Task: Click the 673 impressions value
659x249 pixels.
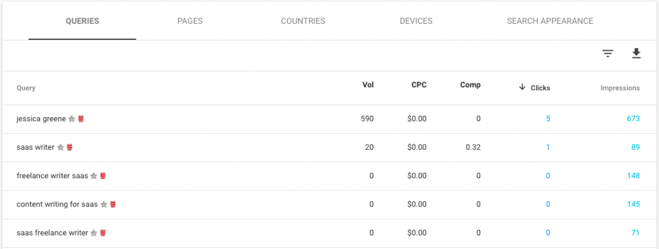Action: pos(633,119)
